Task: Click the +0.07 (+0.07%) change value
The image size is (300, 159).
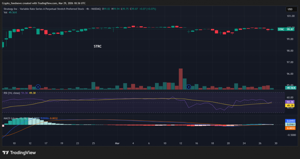Action: point(148,9)
